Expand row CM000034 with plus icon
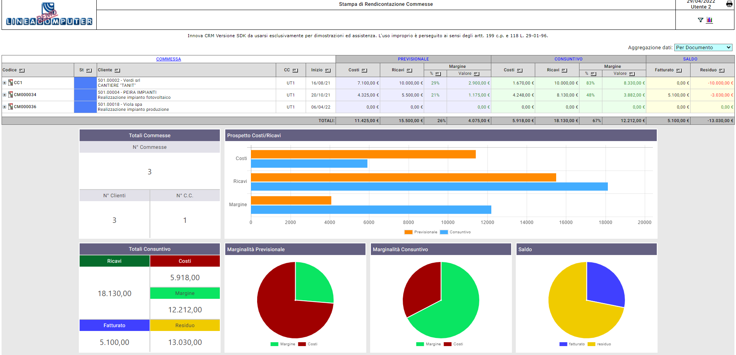The height and width of the screenshot is (355, 736). (5, 95)
